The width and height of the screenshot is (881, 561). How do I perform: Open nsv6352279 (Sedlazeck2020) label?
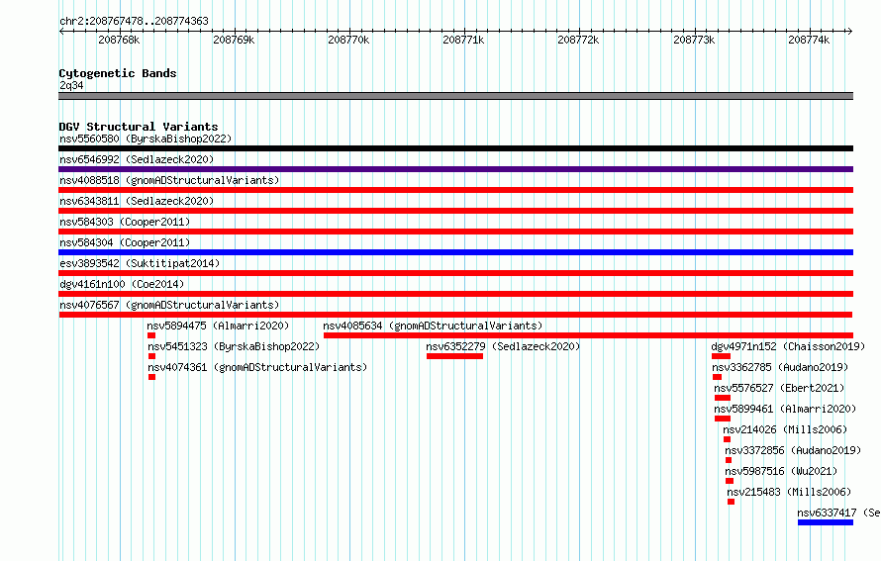tap(503, 346)
